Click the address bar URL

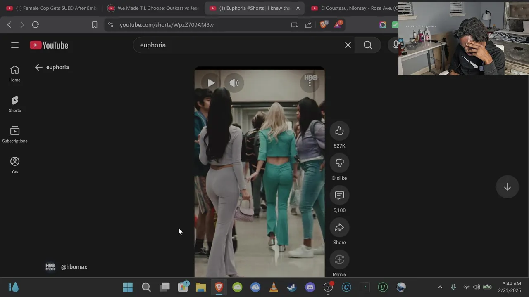click(167, 25)
